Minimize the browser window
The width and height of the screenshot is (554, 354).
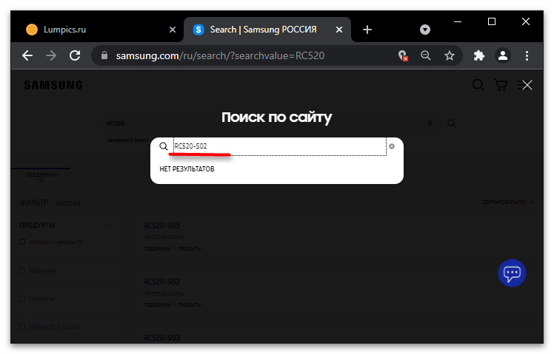click(x=458, y=21)
